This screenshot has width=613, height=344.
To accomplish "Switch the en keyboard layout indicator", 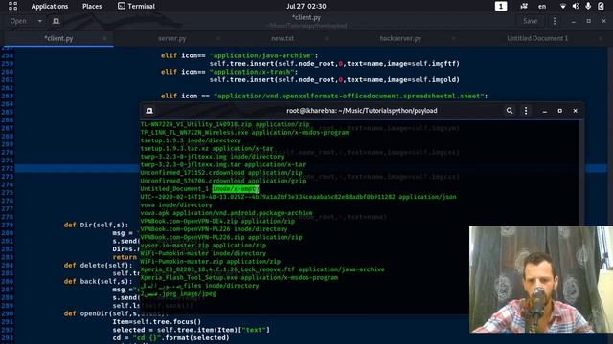I will (542, 7).
